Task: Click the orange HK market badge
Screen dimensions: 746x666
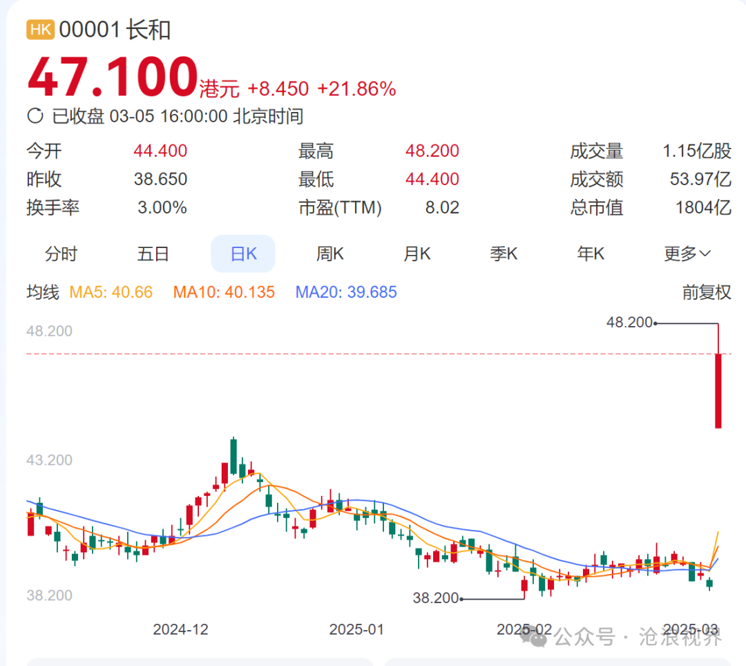Action: tap(41, 30)
